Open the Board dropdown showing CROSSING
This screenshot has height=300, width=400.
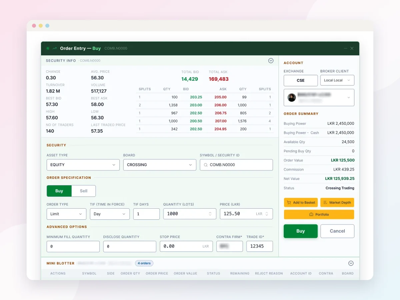(160, 165)
